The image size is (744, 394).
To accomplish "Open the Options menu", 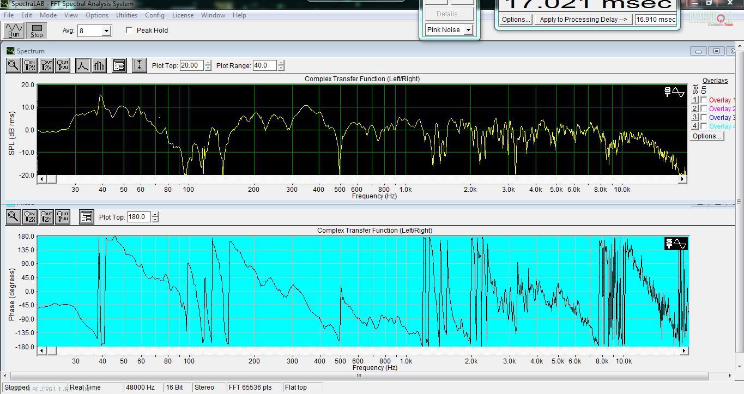I will point(97,15).
